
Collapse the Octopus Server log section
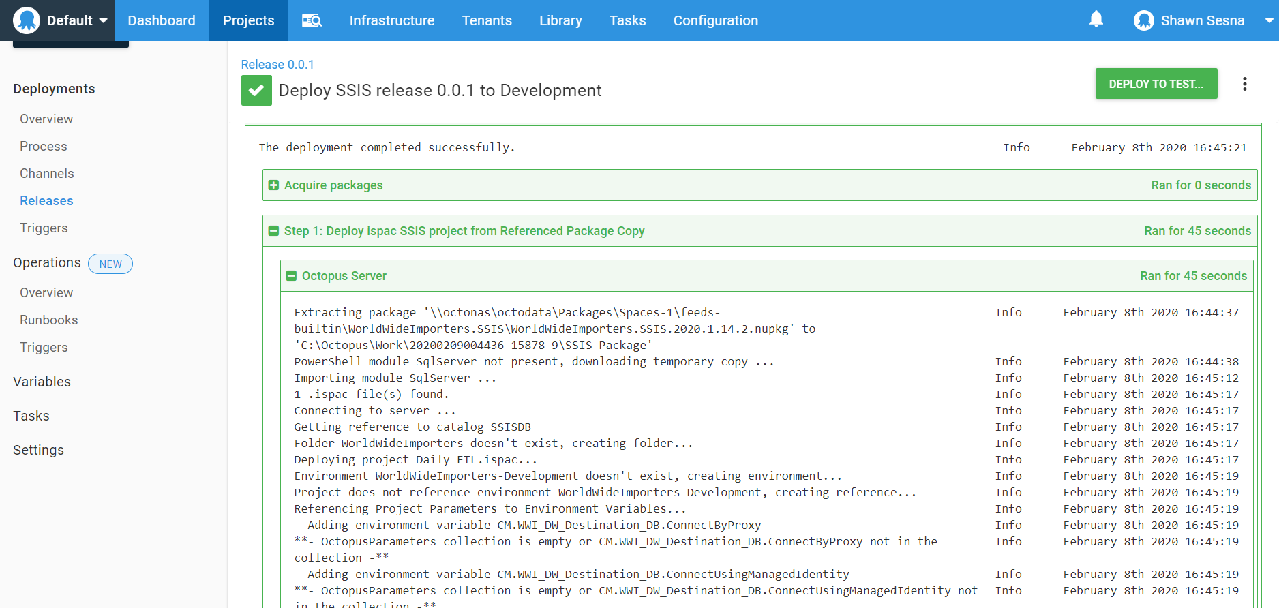(x=291, y=276)
